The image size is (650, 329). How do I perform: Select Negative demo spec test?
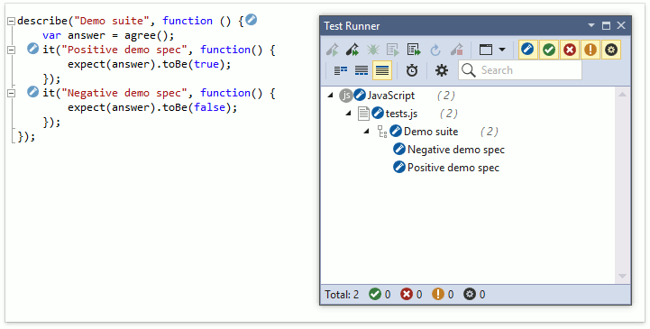[456, 150]
